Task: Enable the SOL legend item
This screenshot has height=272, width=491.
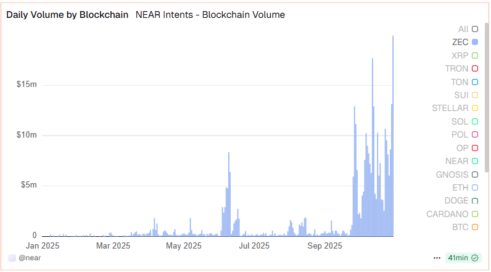Action: 474,122
